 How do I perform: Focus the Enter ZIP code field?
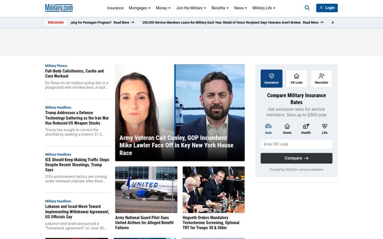296,144
